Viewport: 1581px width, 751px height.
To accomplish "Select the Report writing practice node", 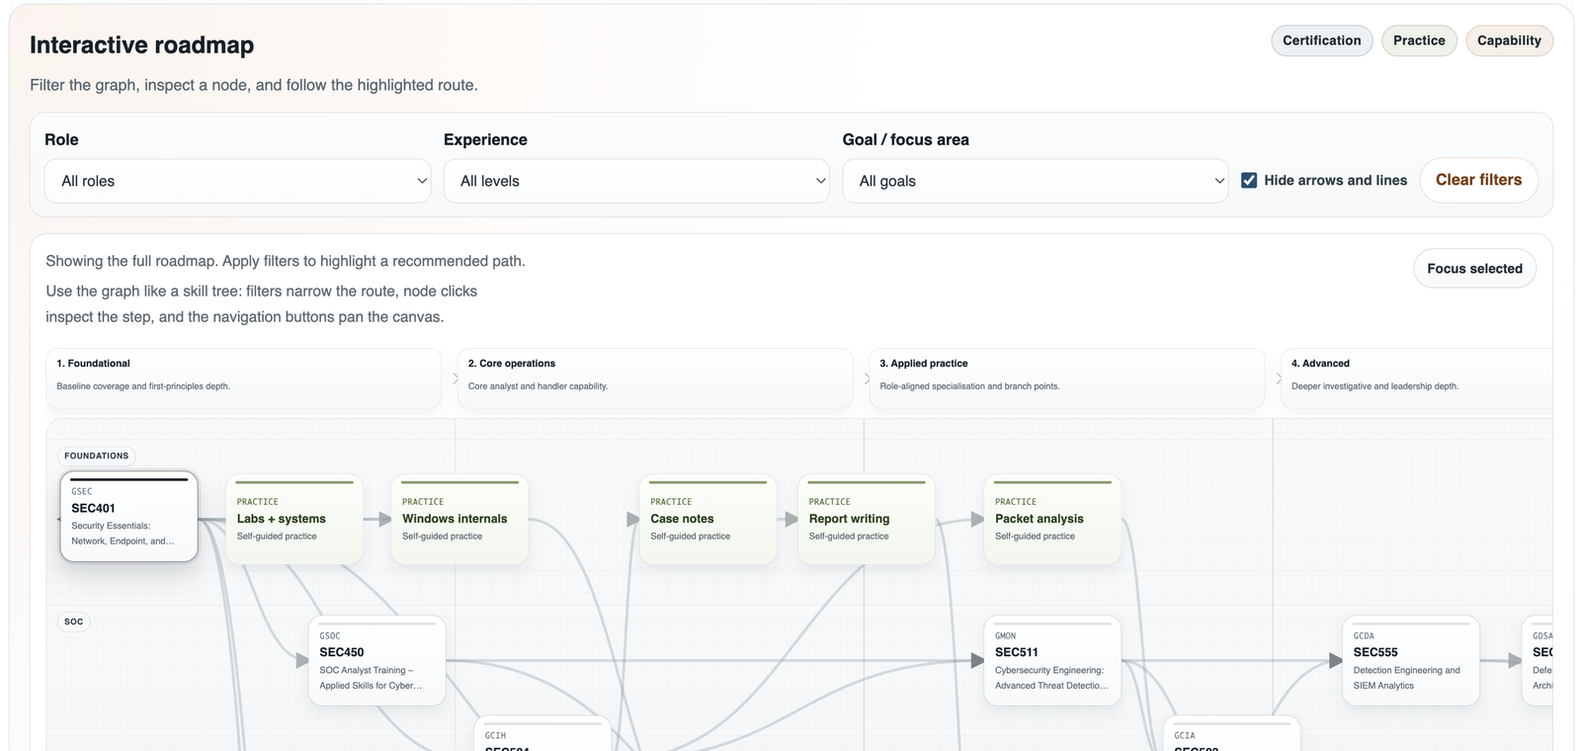I will click(867, 519).
